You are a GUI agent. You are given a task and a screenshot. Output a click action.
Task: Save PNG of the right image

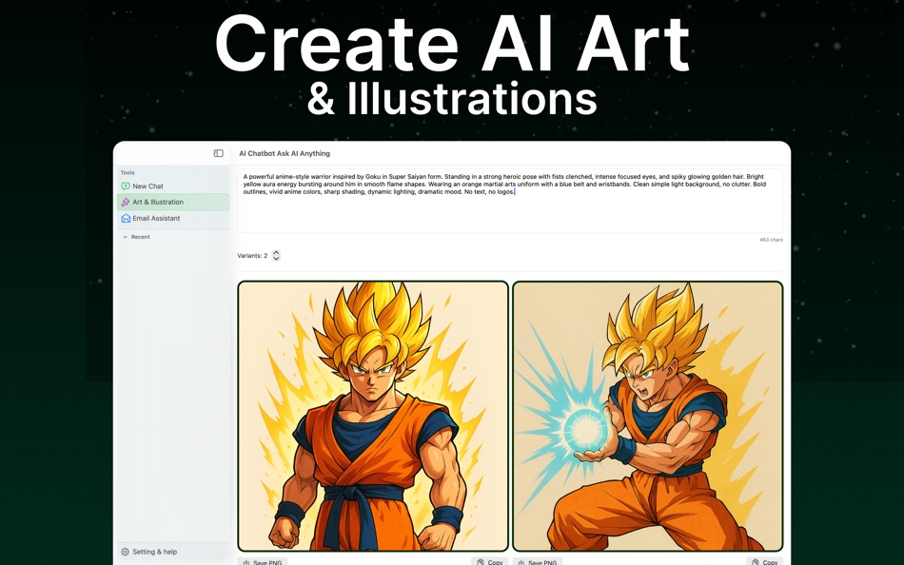(538, 561)
